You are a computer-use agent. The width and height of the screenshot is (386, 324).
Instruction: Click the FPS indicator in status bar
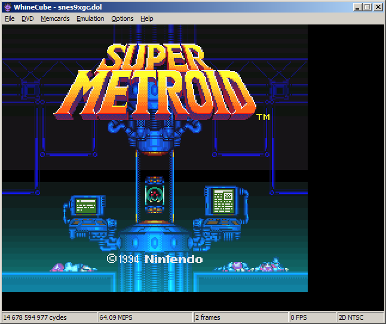(x=312, y=317)
